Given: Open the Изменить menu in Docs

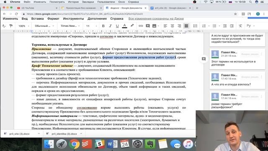Looking at the screenshot, I should [x=10, y=18].
